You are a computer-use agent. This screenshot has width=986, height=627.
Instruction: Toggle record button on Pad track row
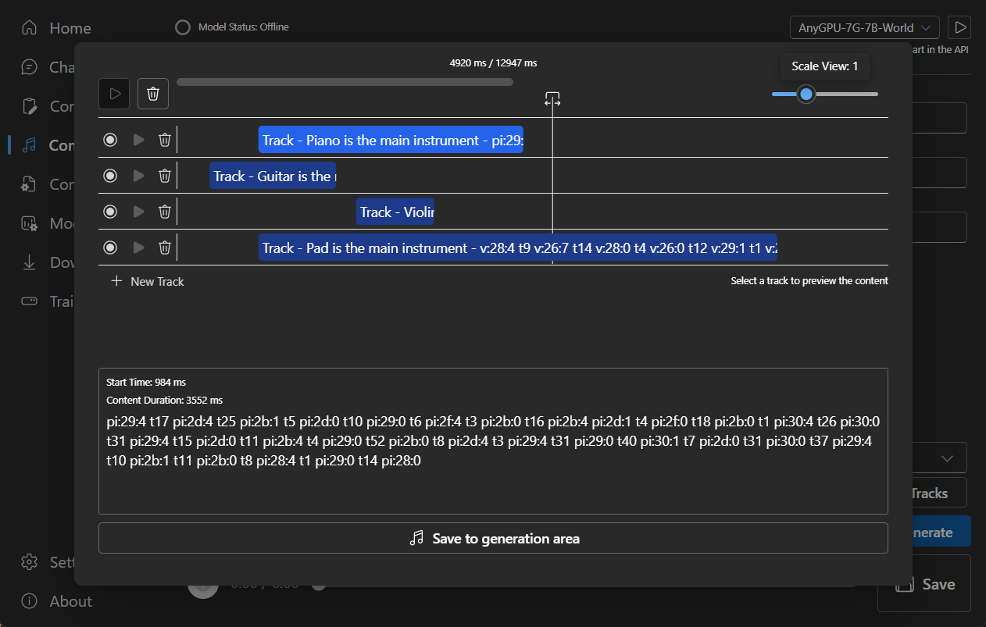[110, 248]
